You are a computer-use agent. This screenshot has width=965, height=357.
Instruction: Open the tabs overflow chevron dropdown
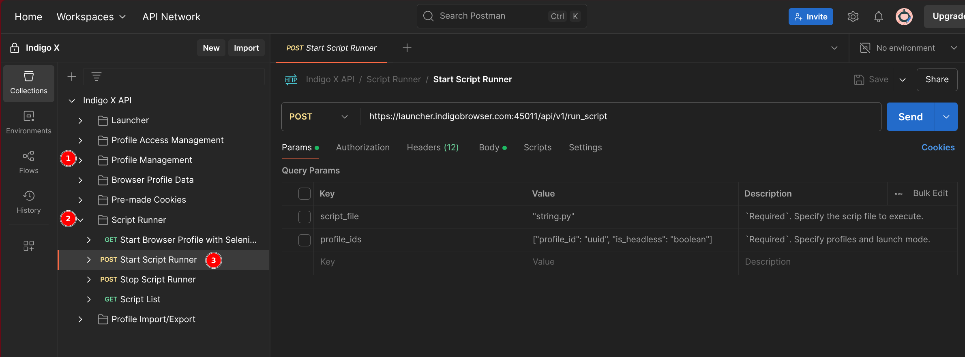point(834,48)
